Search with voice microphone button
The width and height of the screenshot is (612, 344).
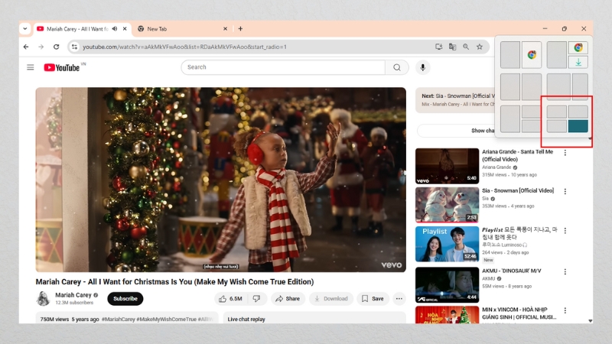pyautogui.click(x=423, y=67)
